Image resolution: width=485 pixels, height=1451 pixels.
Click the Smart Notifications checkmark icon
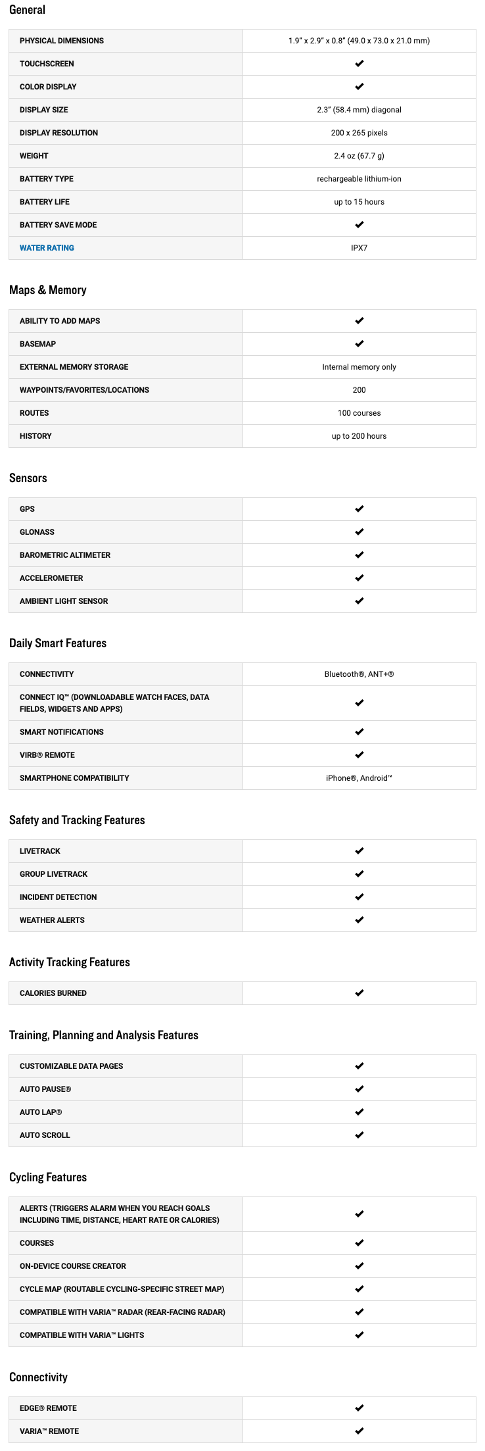359,732
